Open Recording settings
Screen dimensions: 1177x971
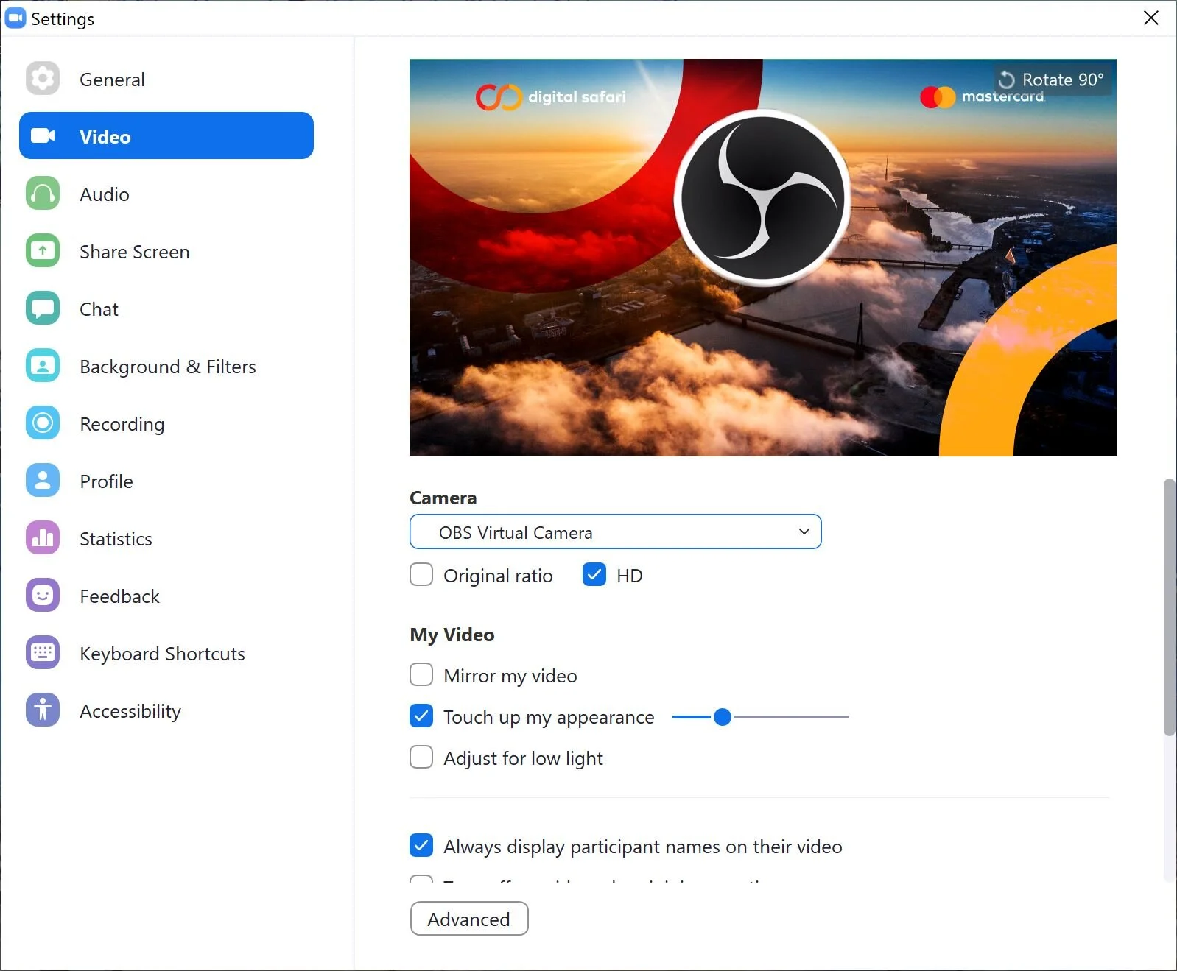pos(166,423)
